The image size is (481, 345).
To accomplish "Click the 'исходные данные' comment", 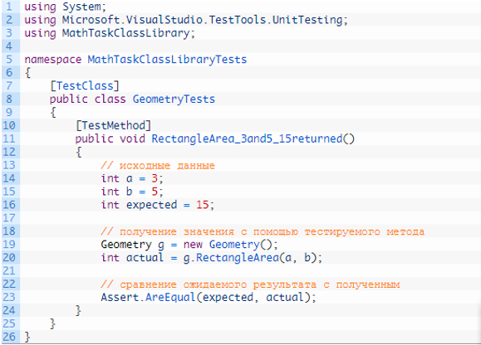I will [x=158, y=166].
